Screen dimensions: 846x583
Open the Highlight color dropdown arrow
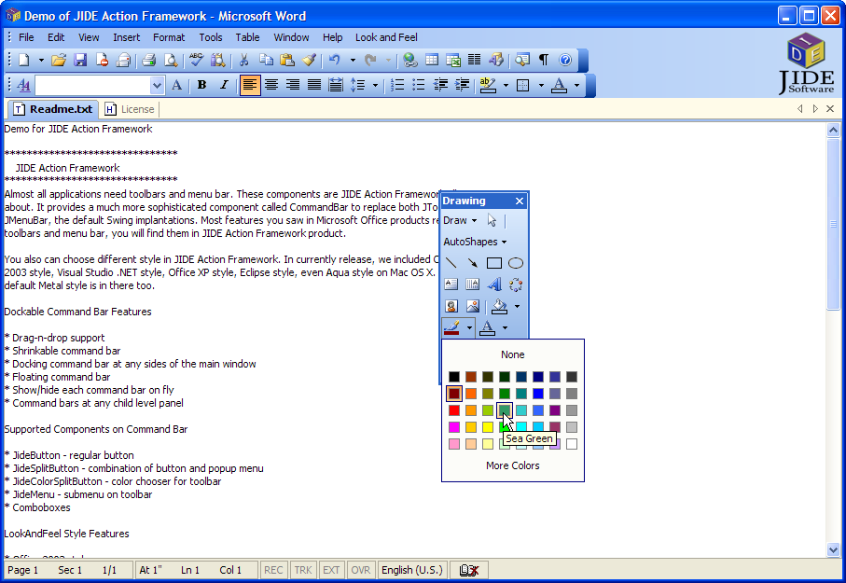click(506, 85)
